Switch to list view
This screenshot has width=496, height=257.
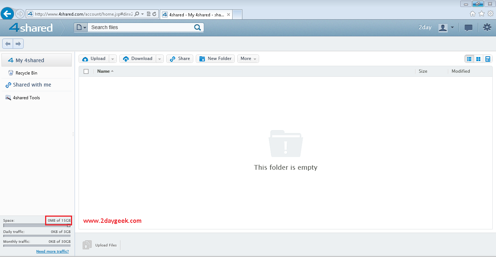point(469,59)
